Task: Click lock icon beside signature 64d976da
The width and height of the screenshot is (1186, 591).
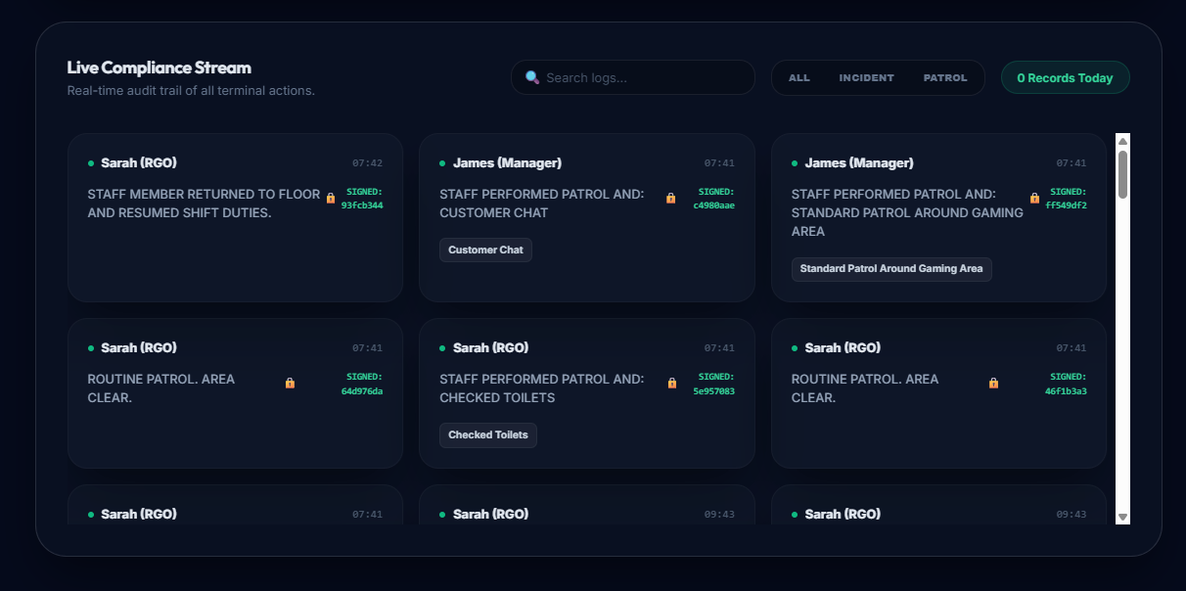Action: coord(290,383)
